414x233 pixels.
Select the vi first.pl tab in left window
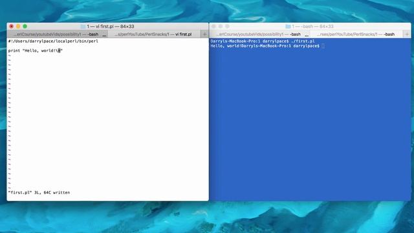click(154, 34)
